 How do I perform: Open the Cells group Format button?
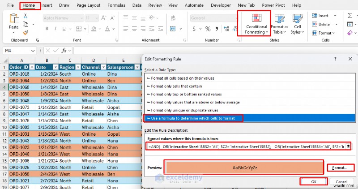pos(323,33)
